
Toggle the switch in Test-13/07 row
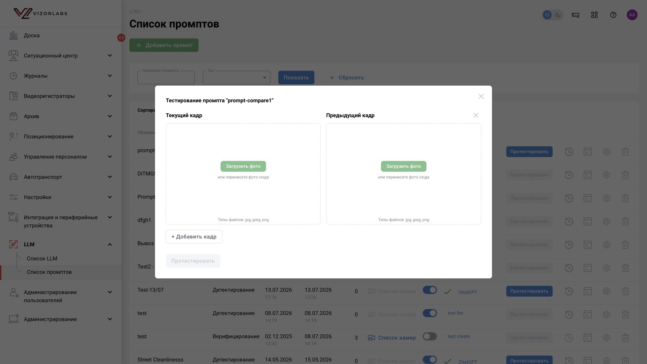pos(430,290)
